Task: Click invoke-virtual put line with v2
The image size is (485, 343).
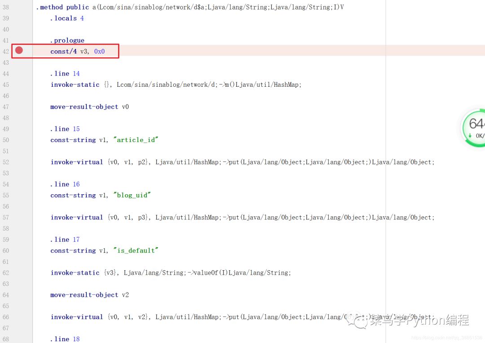Action: [x=242, y=317]
